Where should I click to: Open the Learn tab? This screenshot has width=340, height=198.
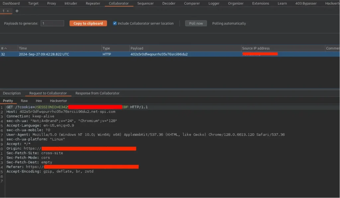(x=282, y=3)
